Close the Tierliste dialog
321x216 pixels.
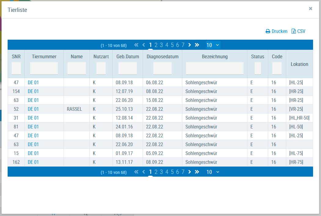(x=311, y=9)
